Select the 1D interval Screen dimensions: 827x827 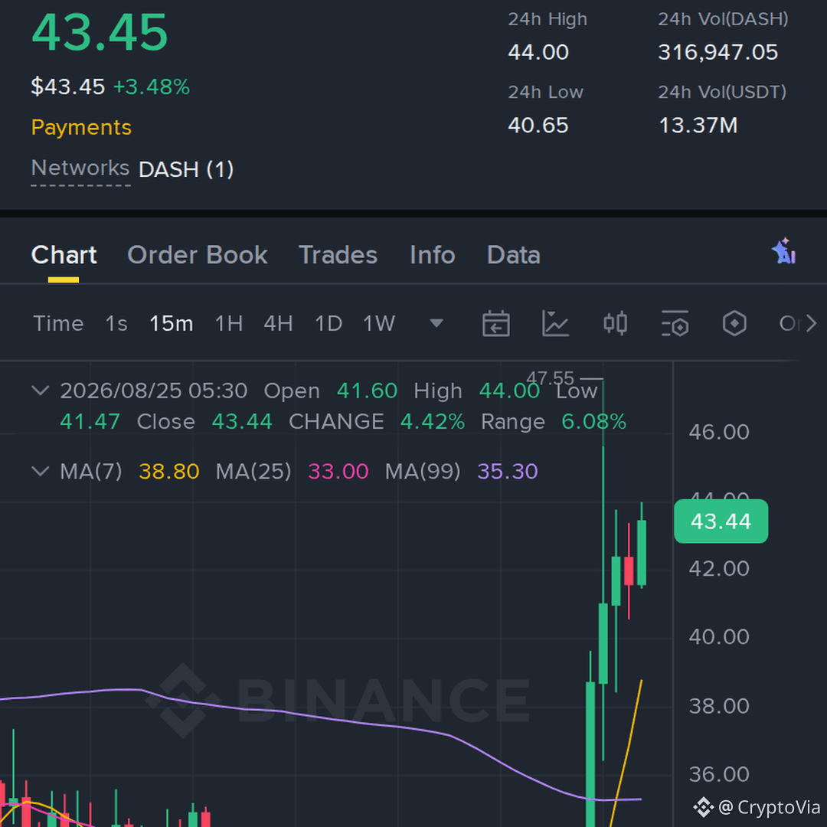pos(329,323)
